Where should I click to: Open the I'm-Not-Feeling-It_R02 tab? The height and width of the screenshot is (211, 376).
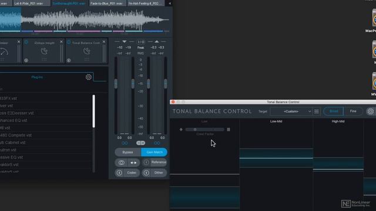point(146,4)
